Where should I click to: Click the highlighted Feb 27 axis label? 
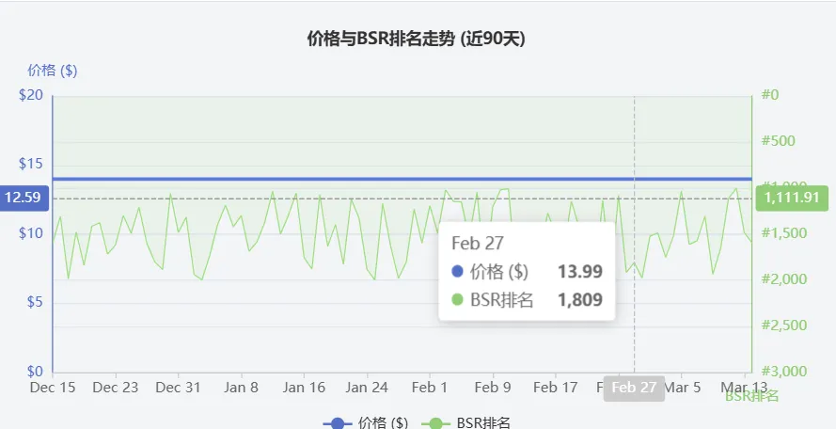[634, 388]
